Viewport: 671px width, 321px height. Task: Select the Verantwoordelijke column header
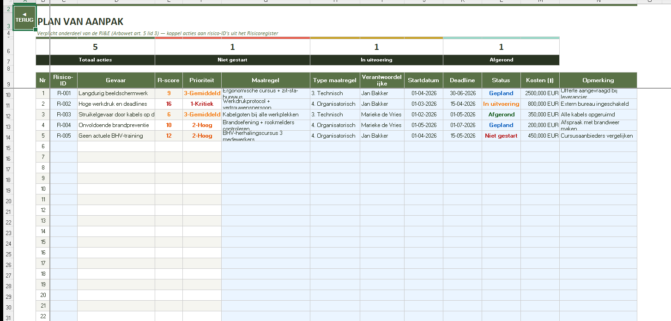click(x=382, y=80)
